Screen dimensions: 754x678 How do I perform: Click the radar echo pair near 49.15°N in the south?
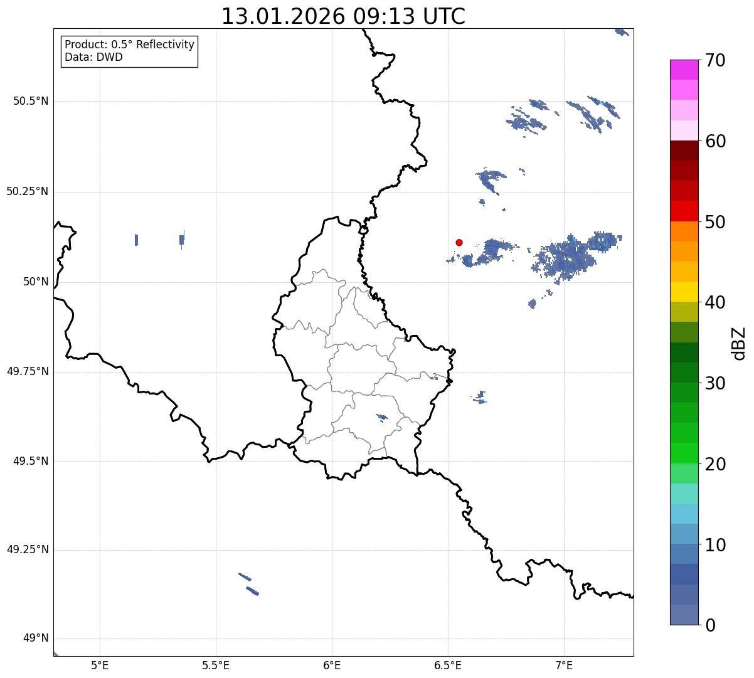pos(249,584)
